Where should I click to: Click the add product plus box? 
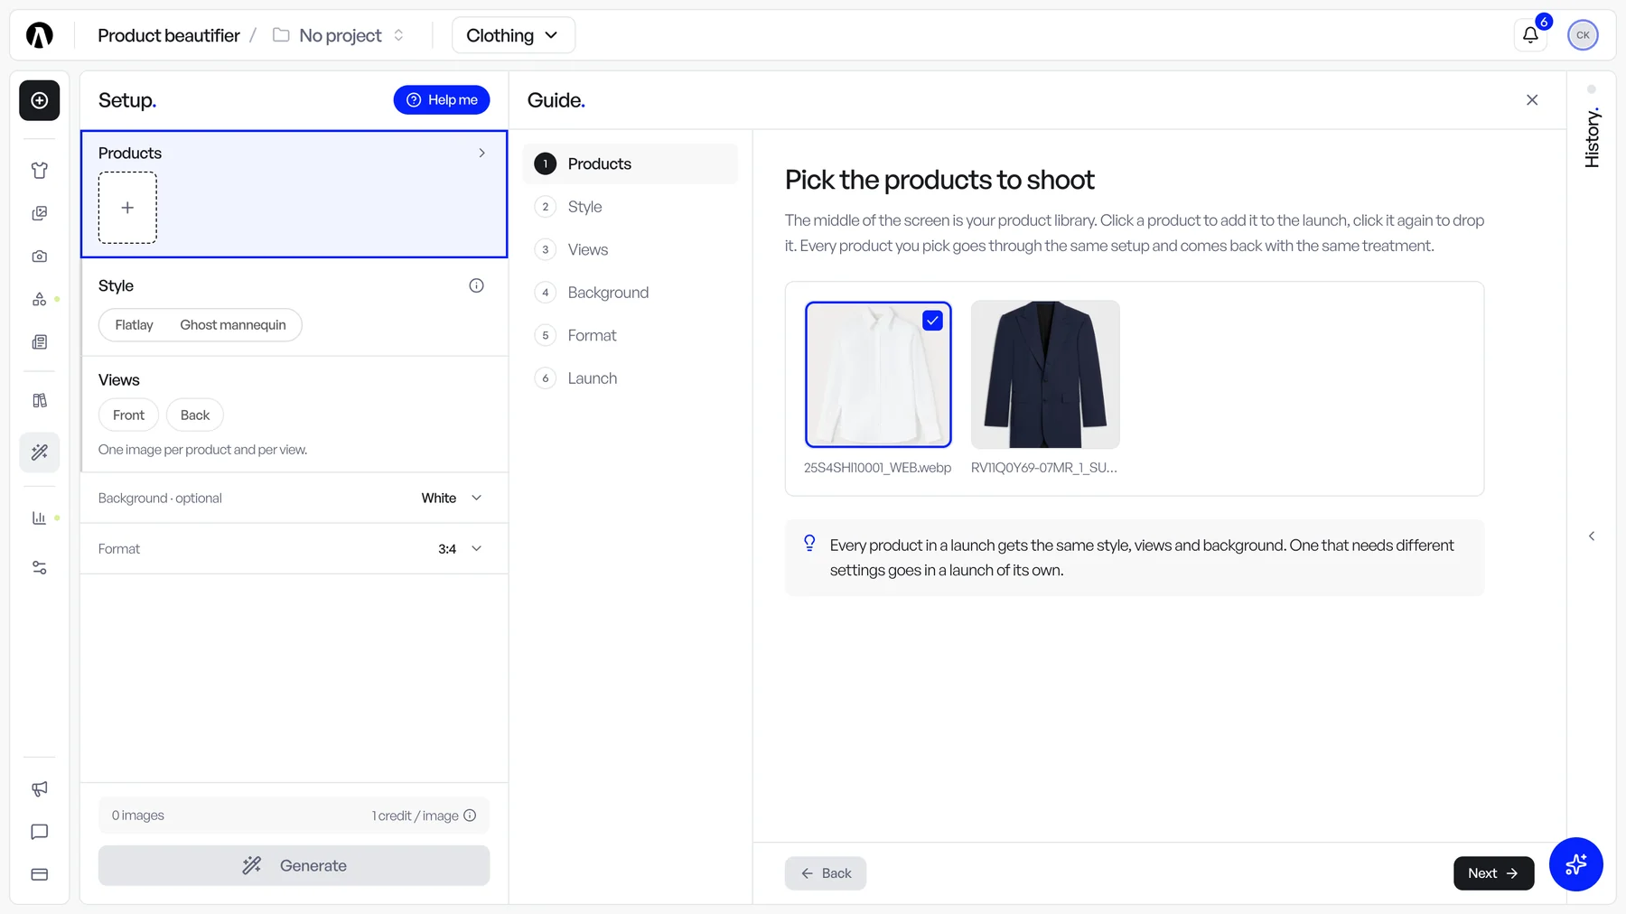[127, 208]
